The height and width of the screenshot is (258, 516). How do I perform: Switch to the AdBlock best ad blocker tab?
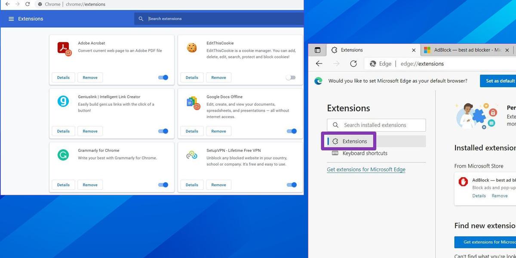tap(468, 50)
